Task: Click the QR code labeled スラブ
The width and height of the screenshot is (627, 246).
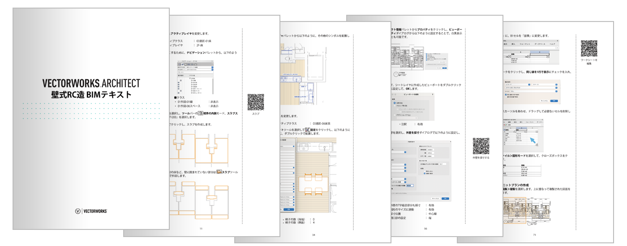Action: click(256, 102)
